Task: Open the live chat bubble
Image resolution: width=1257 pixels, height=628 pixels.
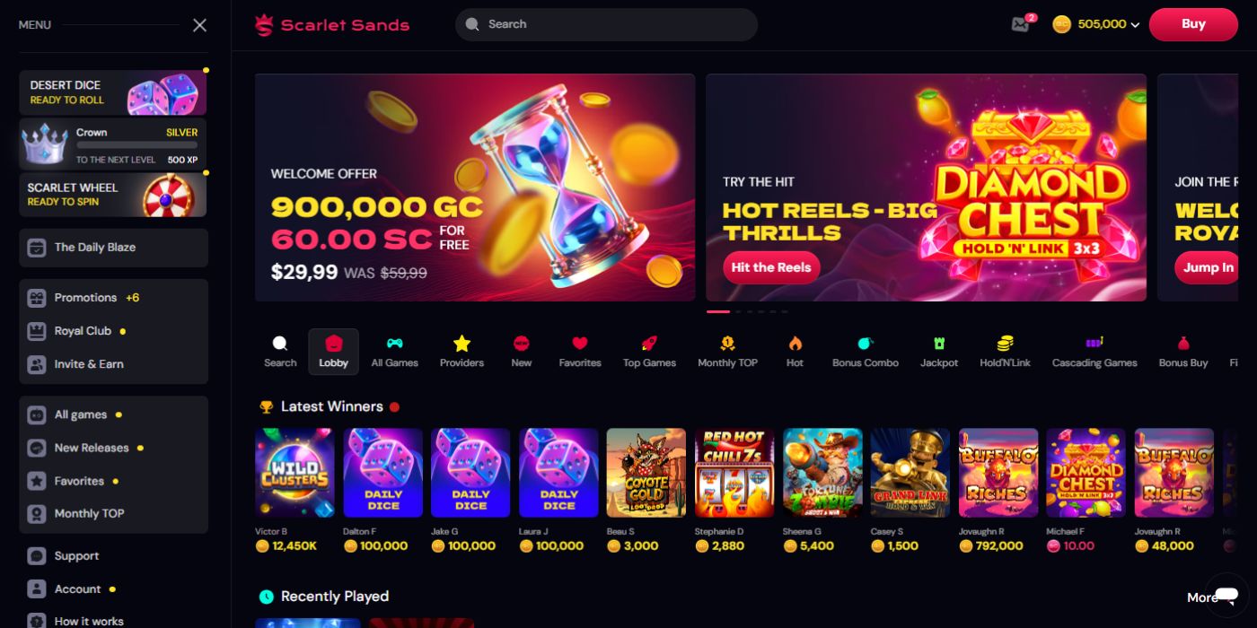Action: (x=1226, y=595)
